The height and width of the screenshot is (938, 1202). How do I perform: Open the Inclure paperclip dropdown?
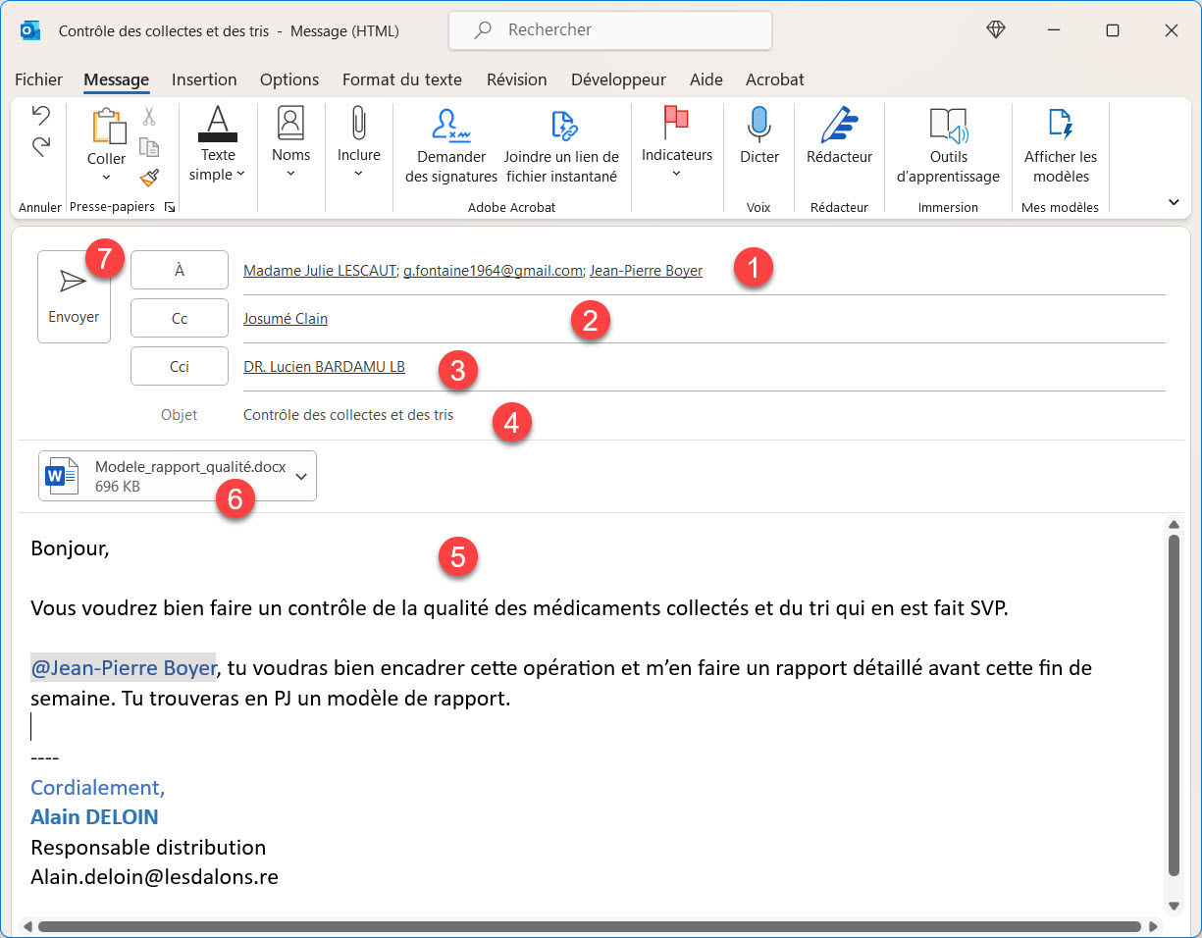pyautogui.click(x=358, y=145)
